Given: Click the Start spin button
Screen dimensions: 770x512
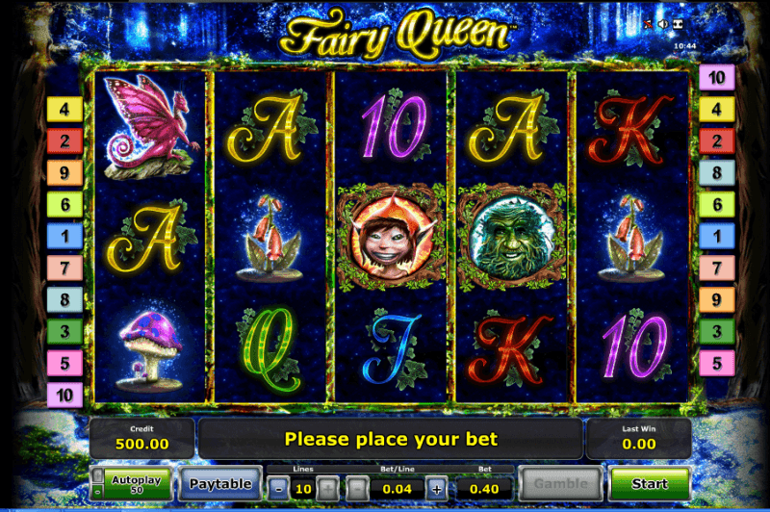Looking at the screenshot, I should [649, 484].
